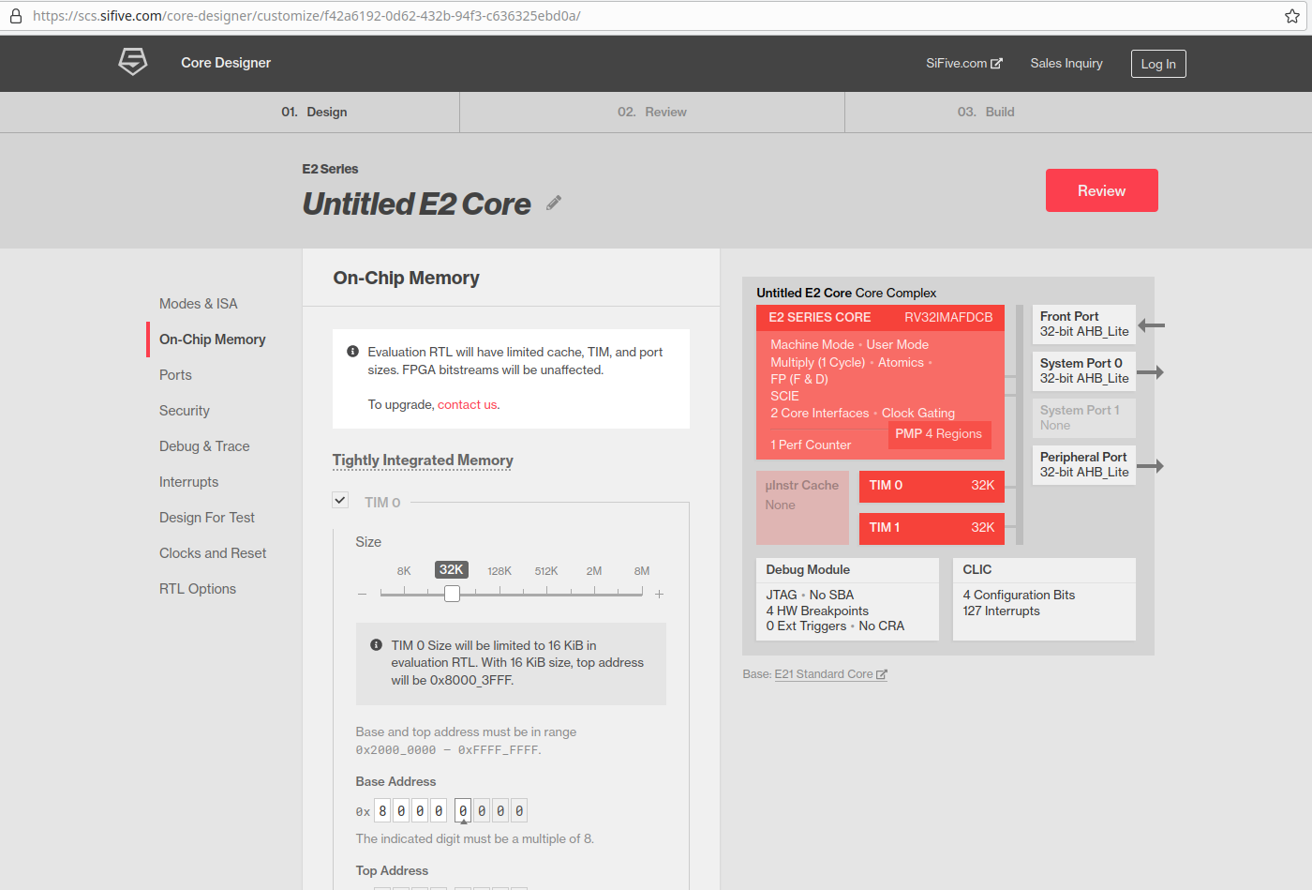
Task: Click the E2 SERIES CORE header block
Action: (x=880, y=318)
